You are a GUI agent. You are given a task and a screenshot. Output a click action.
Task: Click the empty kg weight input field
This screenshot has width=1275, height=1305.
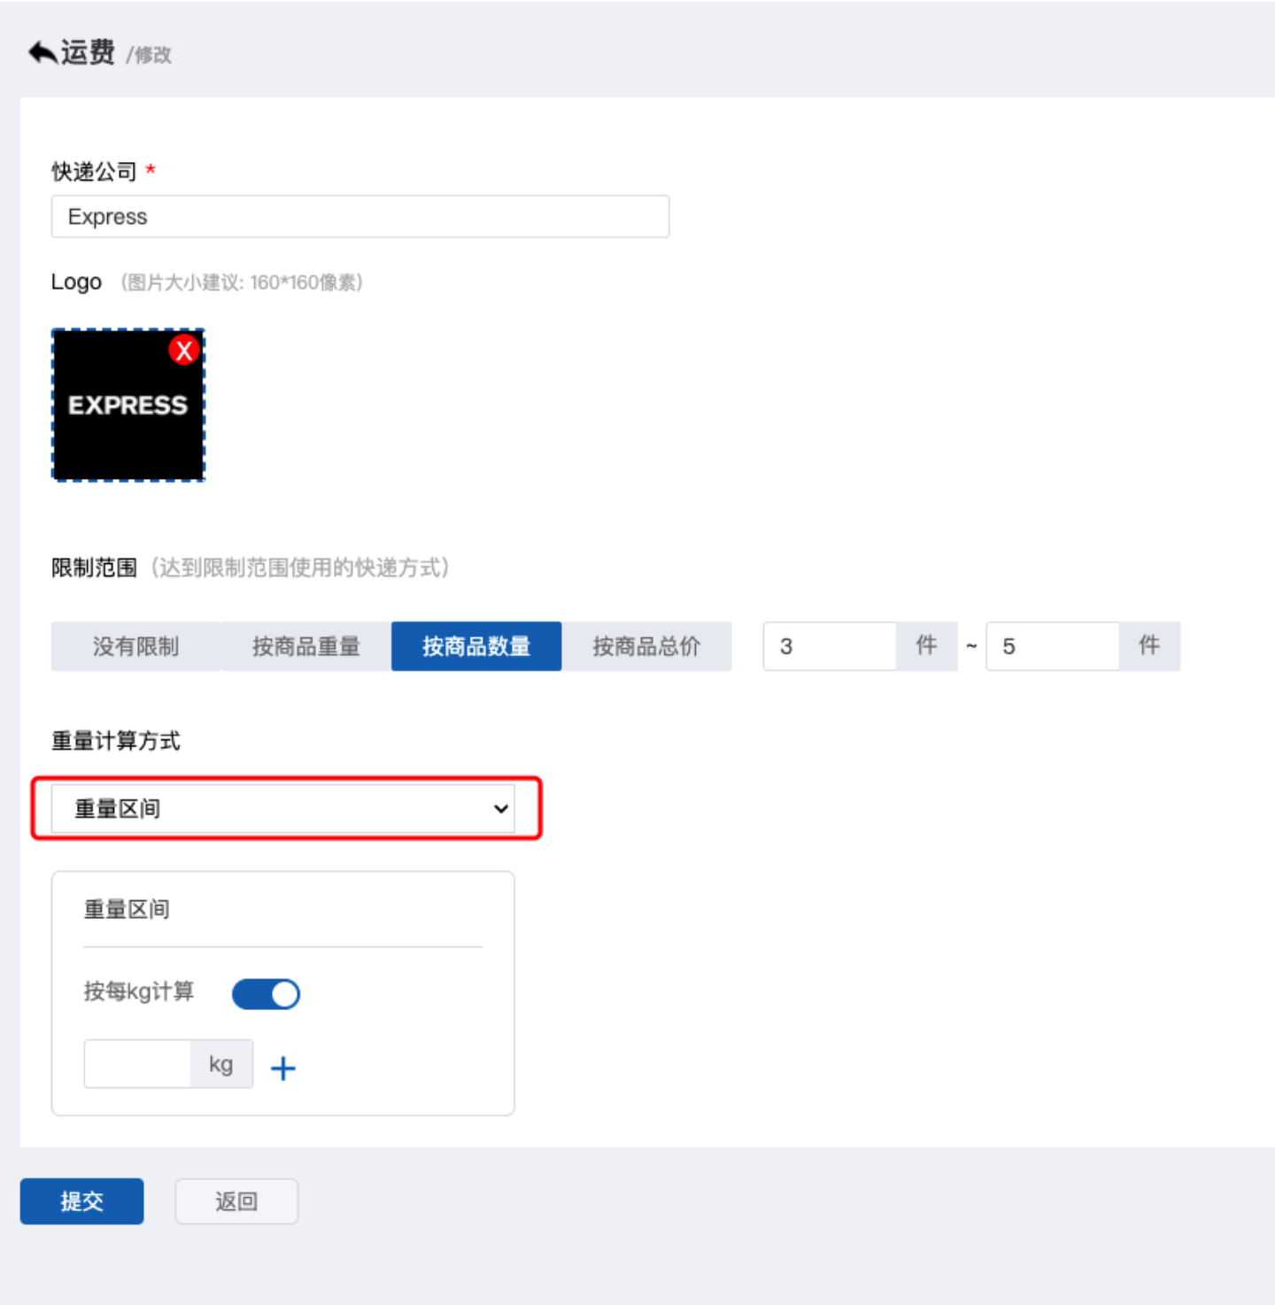137,1064
